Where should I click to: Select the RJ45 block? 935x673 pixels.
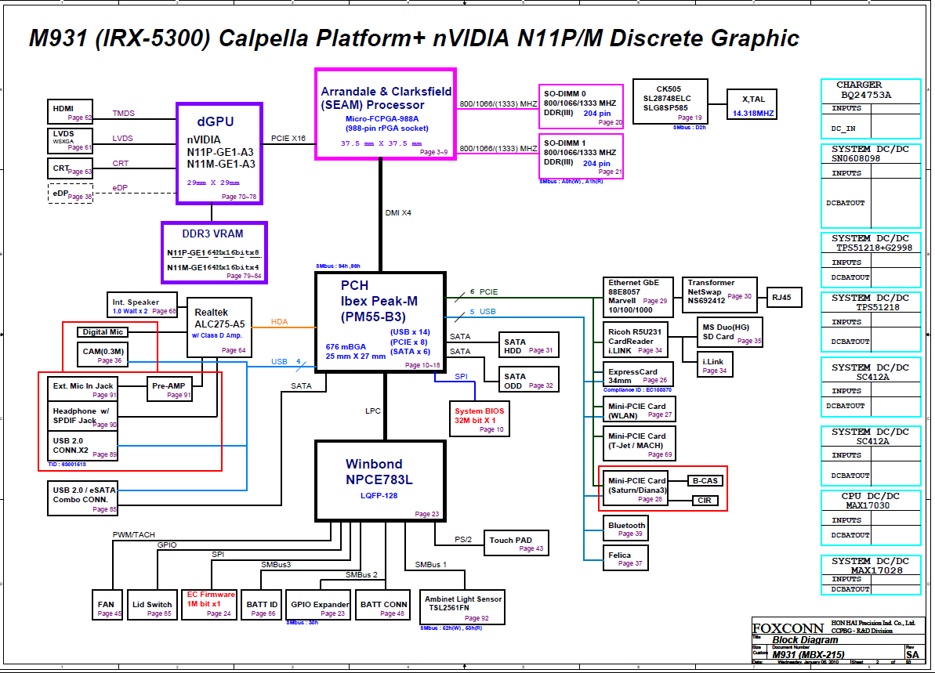click(783, 298)
